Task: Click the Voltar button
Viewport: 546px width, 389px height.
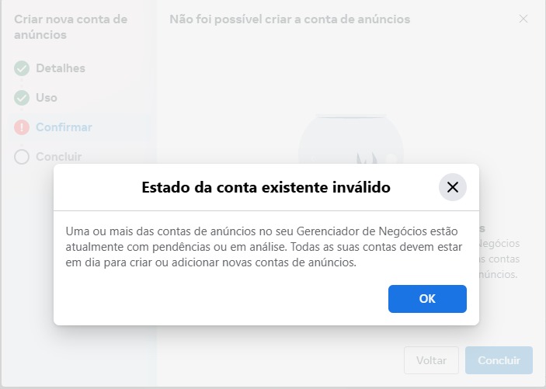Action: 431,360
